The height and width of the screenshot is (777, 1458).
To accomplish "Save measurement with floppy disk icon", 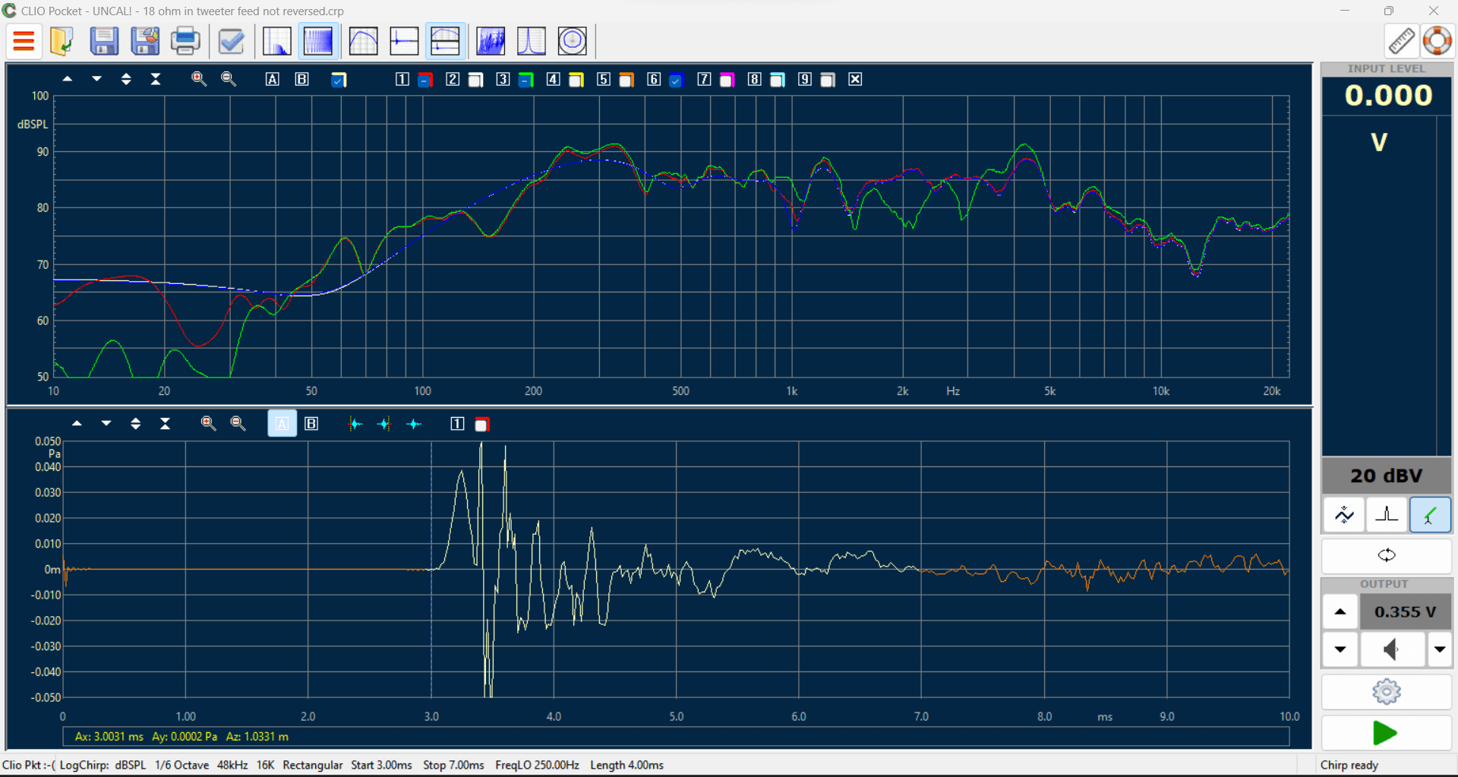I will click(104, 41).
